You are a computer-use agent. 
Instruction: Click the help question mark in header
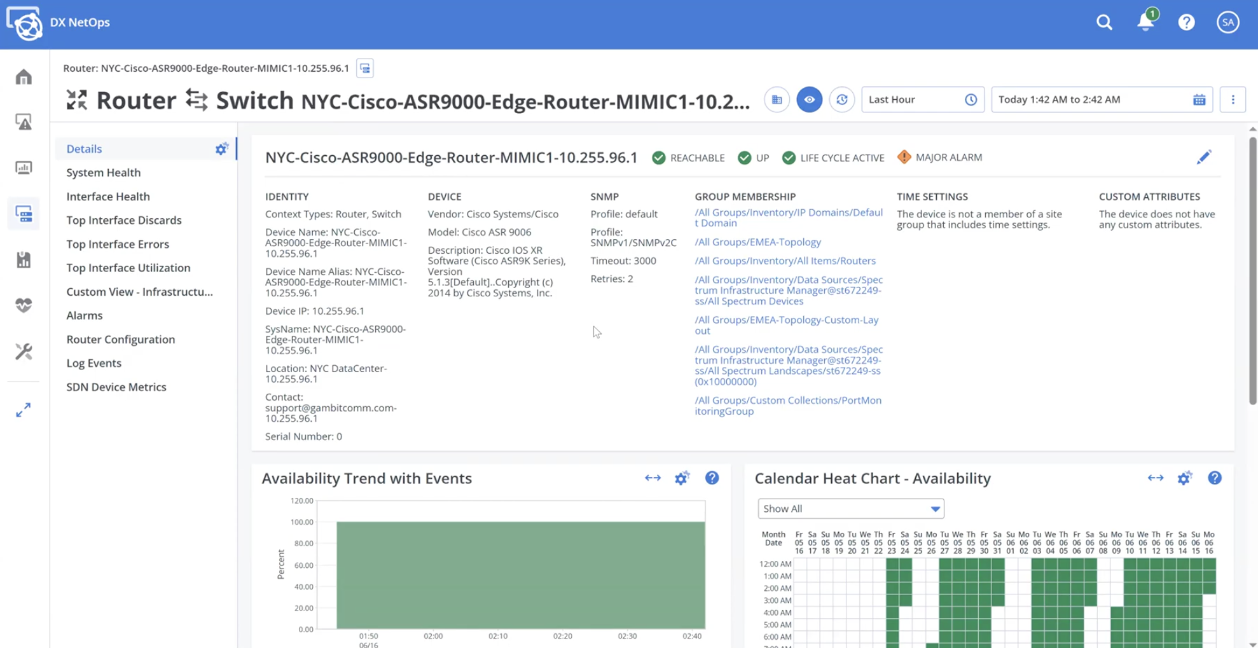(x=1186, y=22)
